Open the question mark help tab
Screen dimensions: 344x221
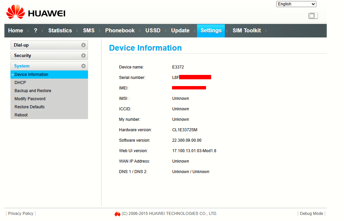[35, 30]
